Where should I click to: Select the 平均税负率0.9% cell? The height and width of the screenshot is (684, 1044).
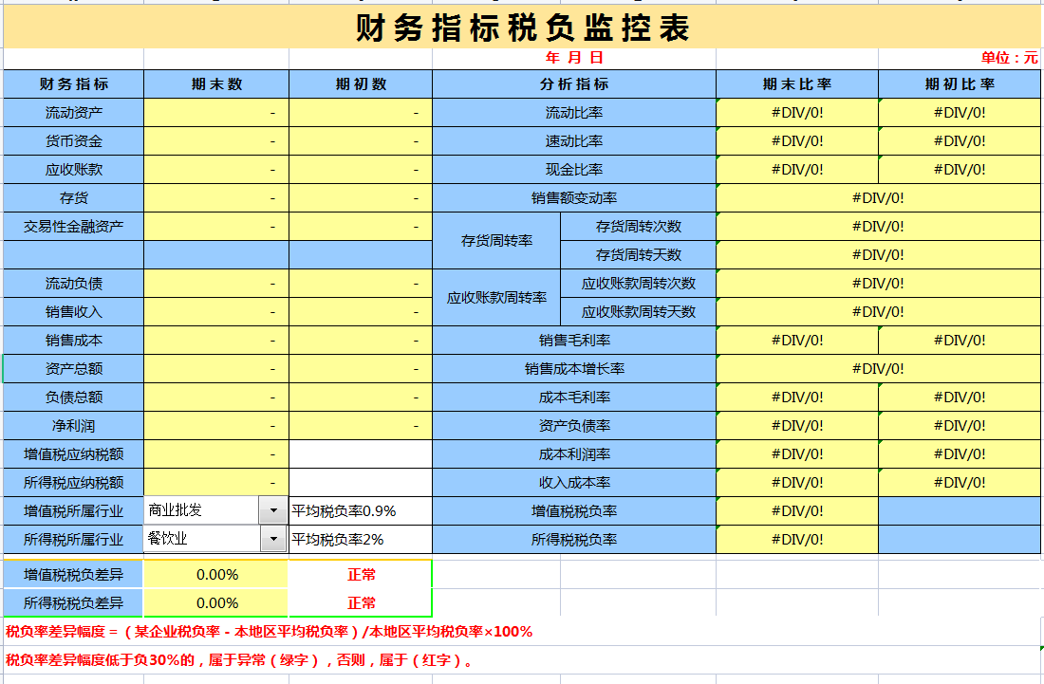[360, 509]
